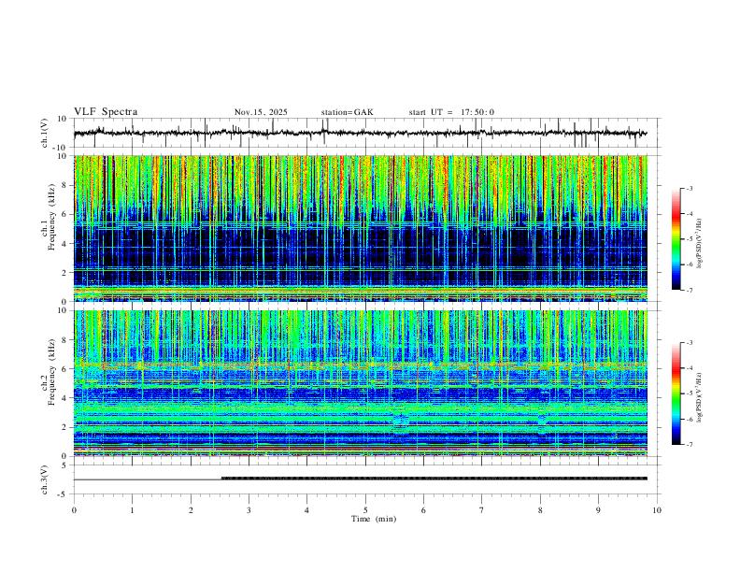Screen dimensions: 740x572
Task: Click the ch.2 'Frequency (kHz)' axis label
Action: pyautogui.click(x=52, y=372)
